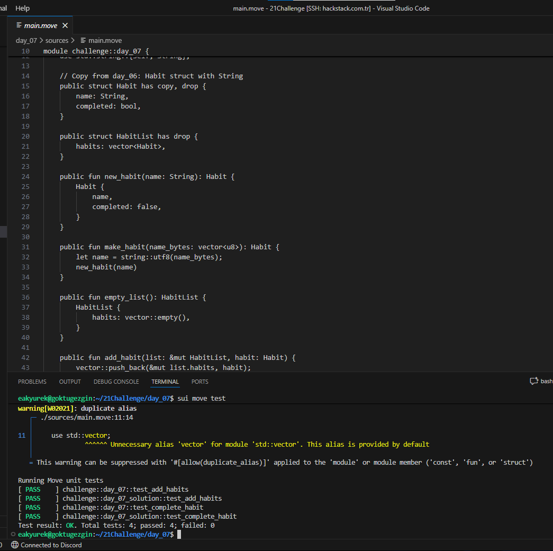
Task: Click the 'Test result: OK' summary line
Action: (x=116, y=526)
